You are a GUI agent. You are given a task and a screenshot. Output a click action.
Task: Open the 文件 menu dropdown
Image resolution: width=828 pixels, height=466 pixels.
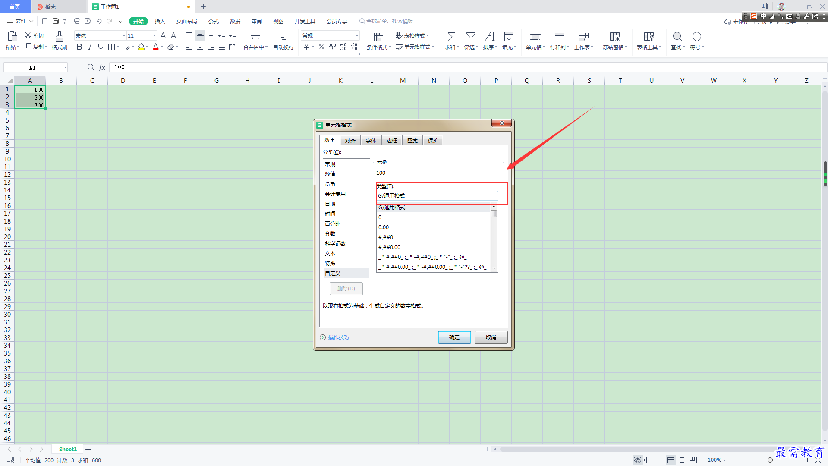(20, 21)
